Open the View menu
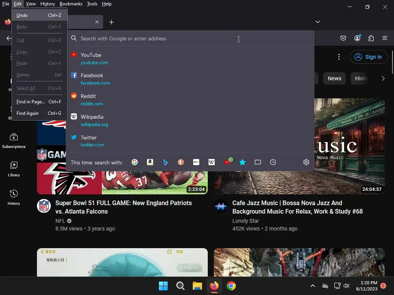This screenshot has height=295, width=394. (x=31, y=4)
